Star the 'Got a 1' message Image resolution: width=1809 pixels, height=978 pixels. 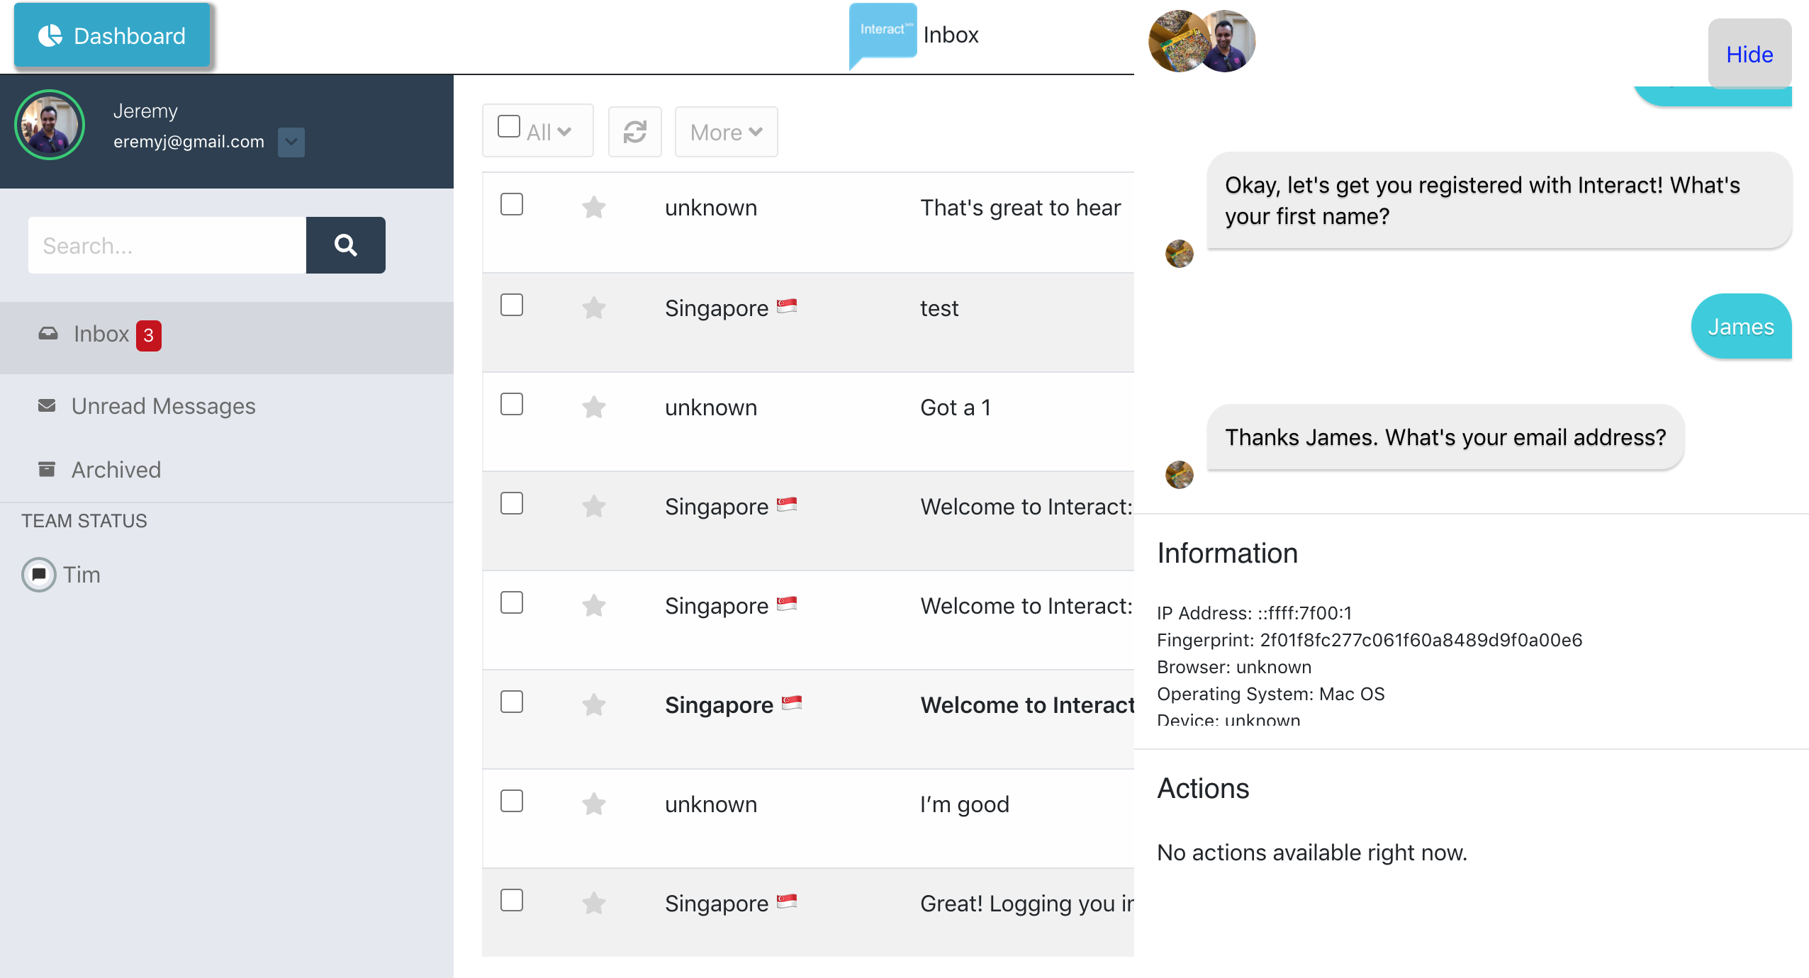coord(593,407)
